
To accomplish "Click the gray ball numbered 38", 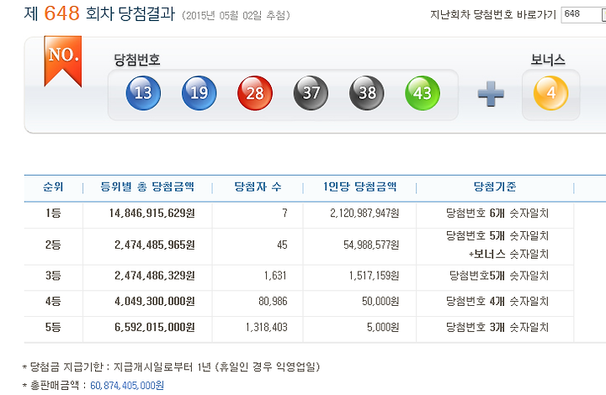I will point(367,93).
